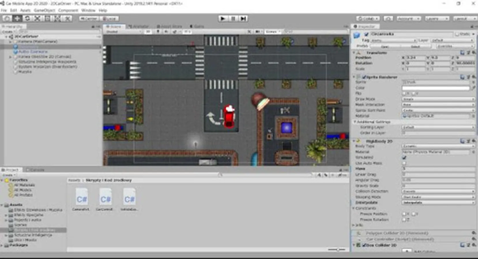Open the Sleeping Mode dropdown
Viewport: 478px width, 259px height.
pos(438,197)
